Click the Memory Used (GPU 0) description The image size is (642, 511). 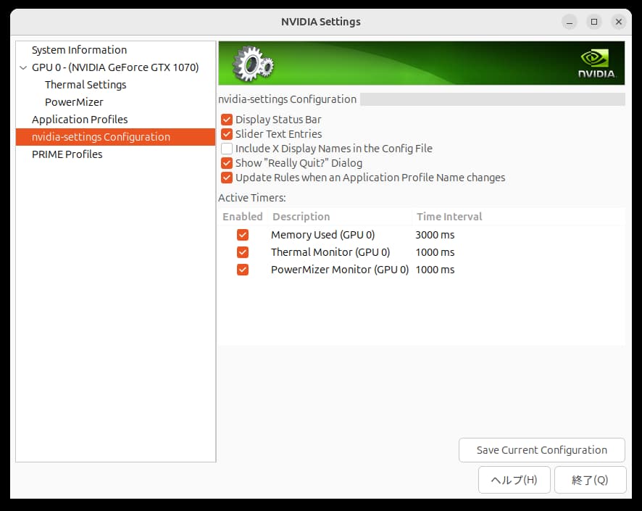coord(322,235)
